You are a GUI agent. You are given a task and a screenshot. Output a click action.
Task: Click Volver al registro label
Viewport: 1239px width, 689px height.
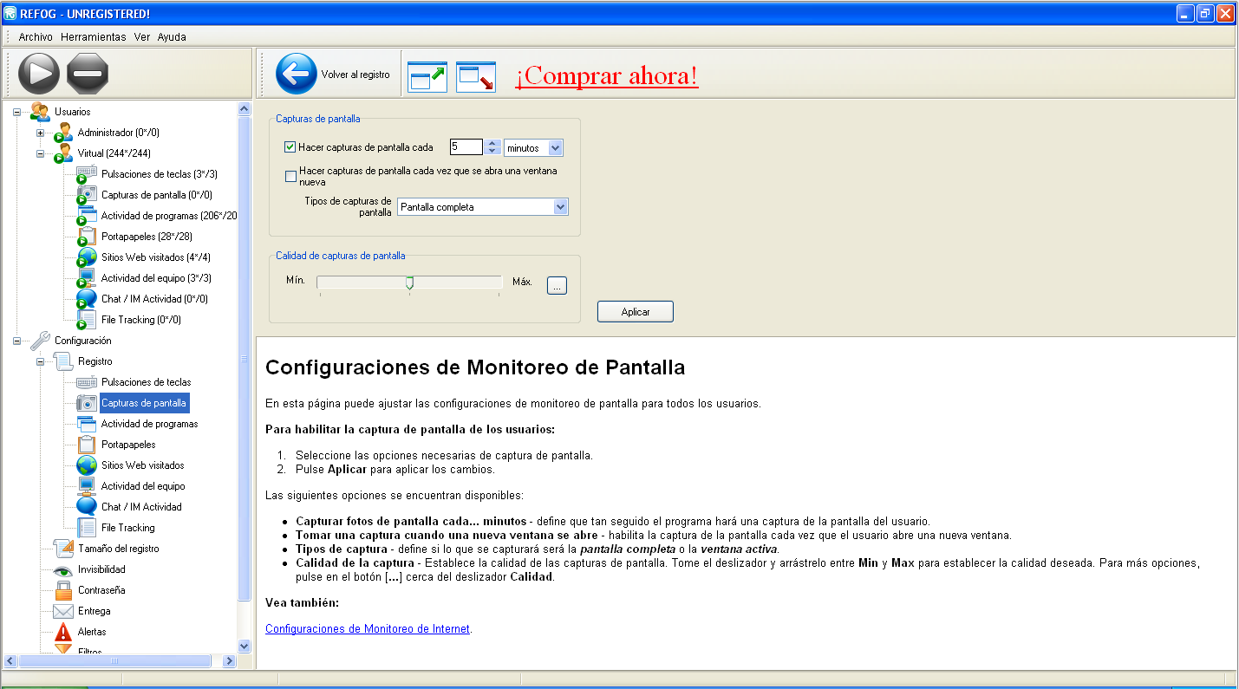pos(355,75)
